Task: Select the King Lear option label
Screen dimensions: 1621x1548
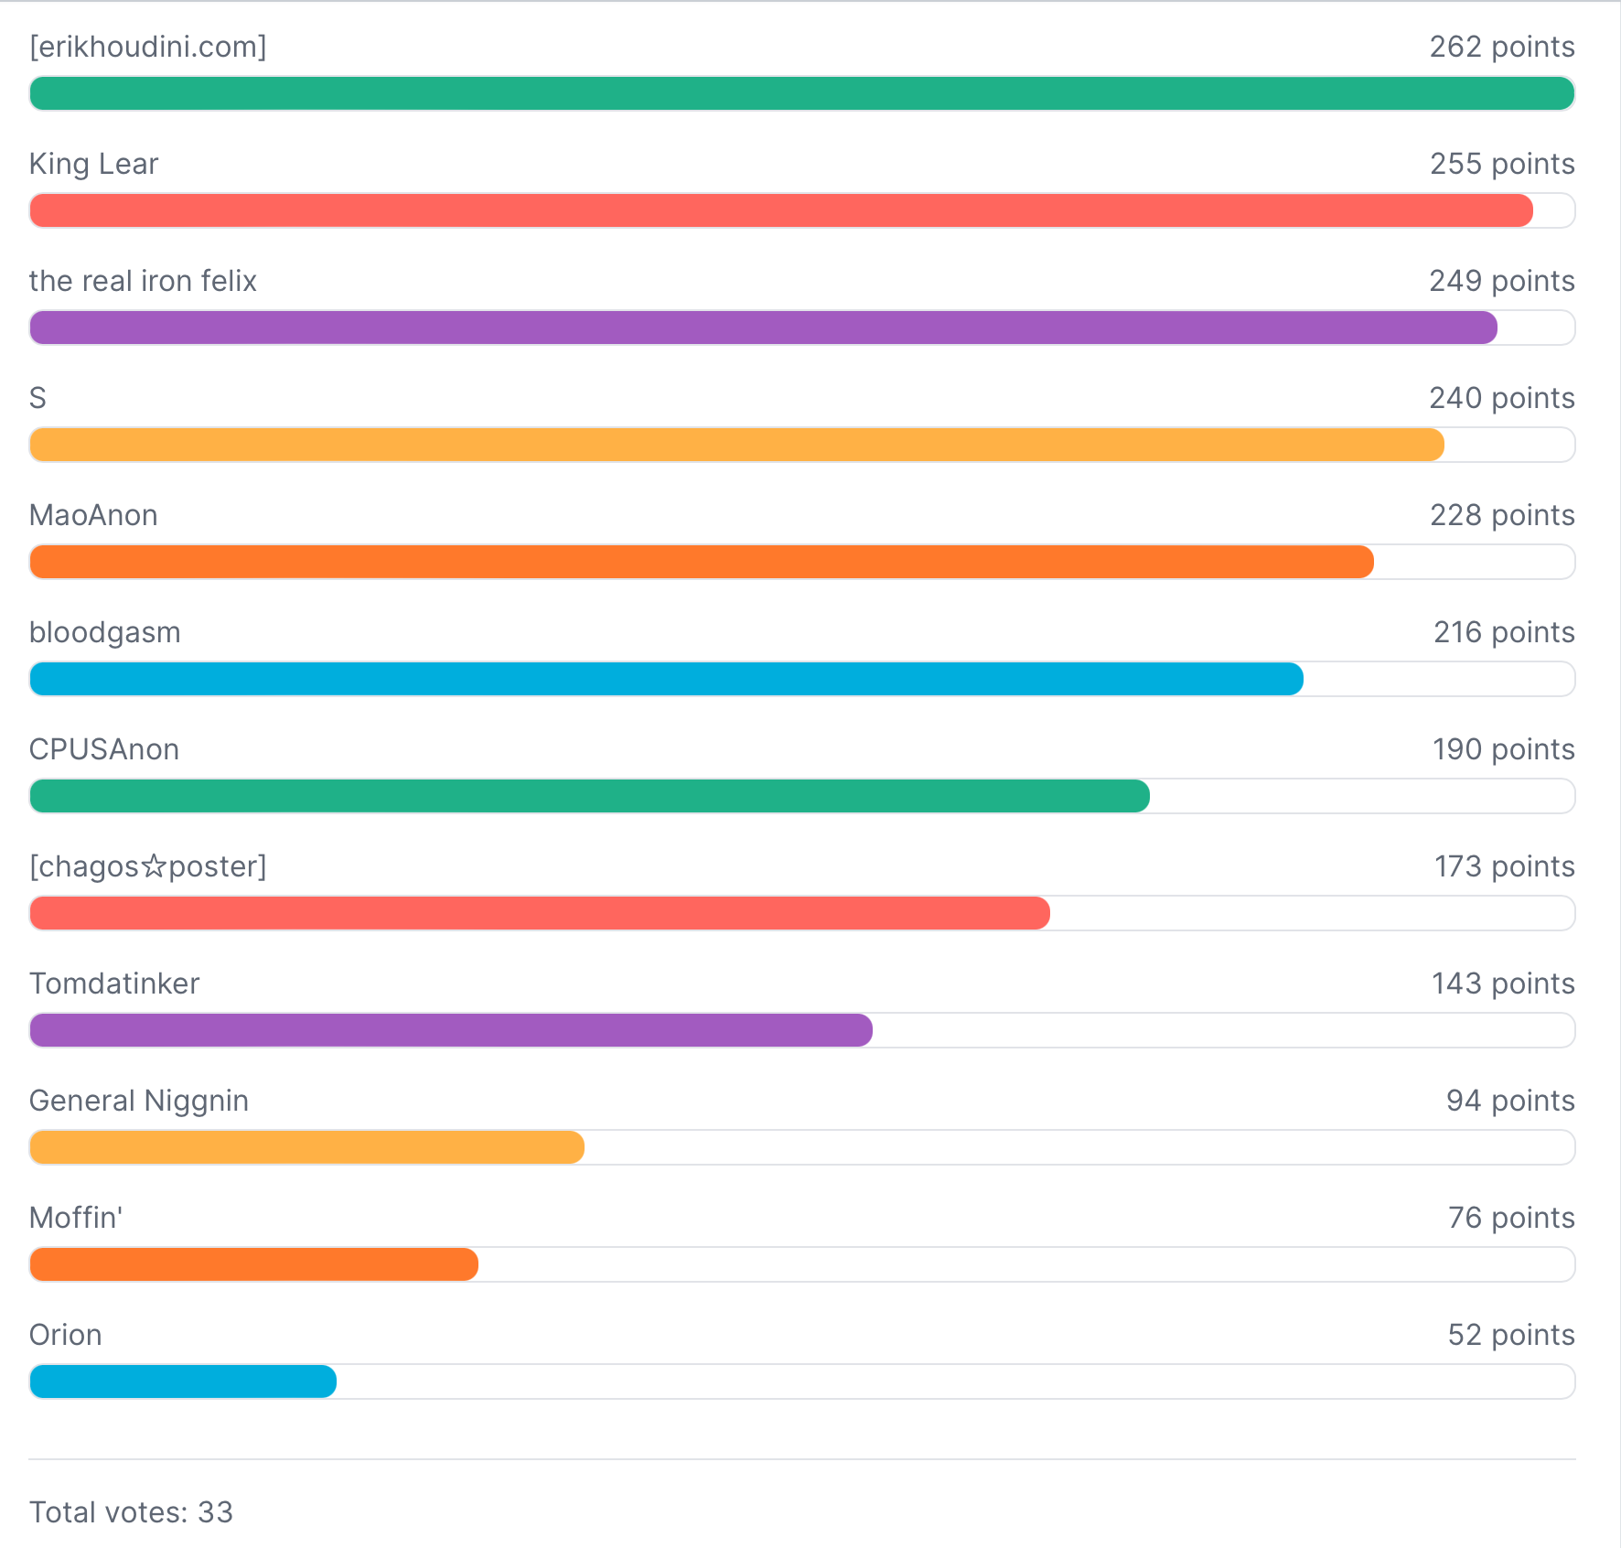Action: pos(94,164)
